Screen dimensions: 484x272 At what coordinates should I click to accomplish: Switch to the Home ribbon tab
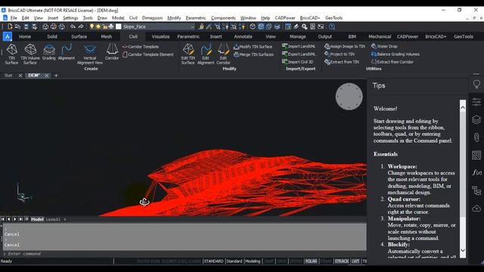[25, 36]
